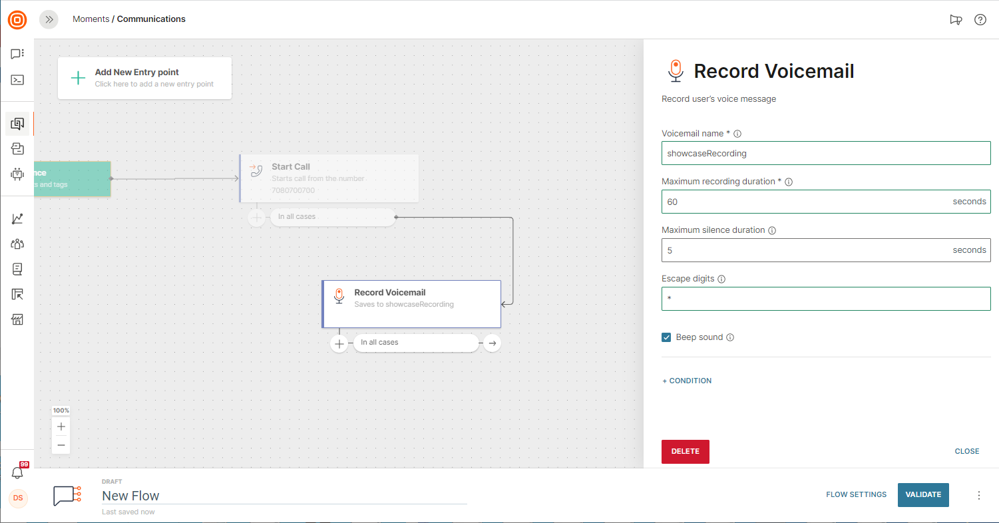Click Moments in the breadcrumb
The width and height of the screenshot is (999, 523).
click(x=91, y=19)
